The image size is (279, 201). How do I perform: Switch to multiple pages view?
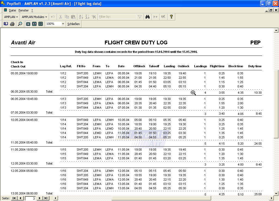(x=41, y=24)
